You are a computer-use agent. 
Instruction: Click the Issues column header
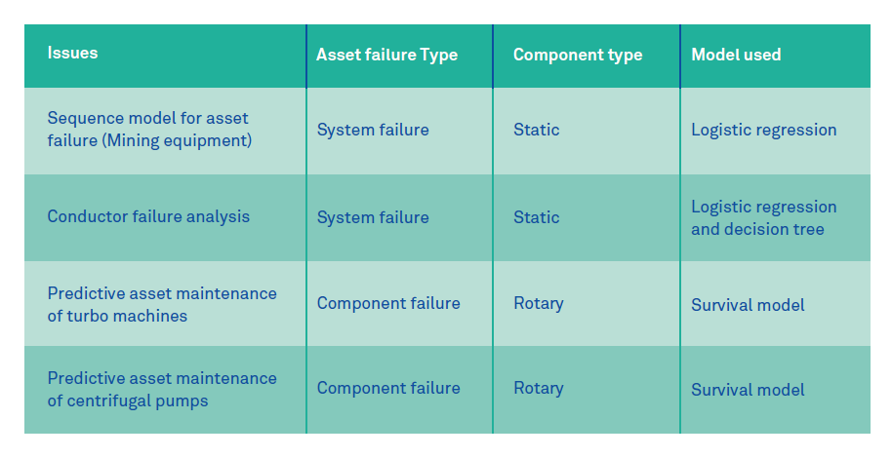[73, 53]
